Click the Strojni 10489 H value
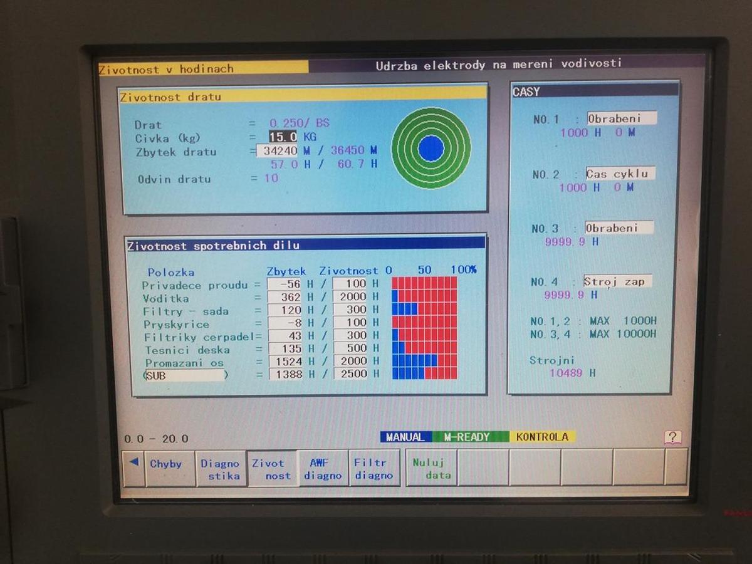The width and height of the screenshot is (752, 564). tap(573, 373)
